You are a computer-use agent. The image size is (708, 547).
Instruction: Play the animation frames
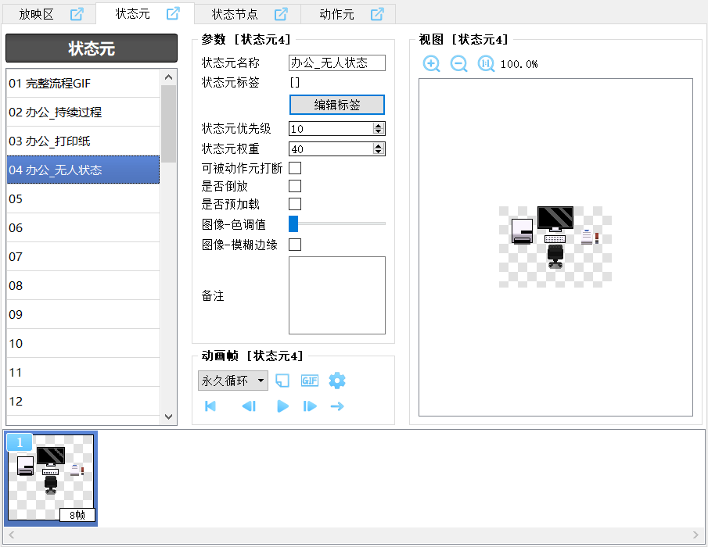tap(283, 406)
